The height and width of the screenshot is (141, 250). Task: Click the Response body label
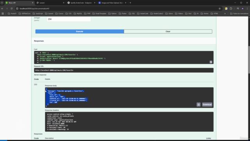[x=51, y=86]
